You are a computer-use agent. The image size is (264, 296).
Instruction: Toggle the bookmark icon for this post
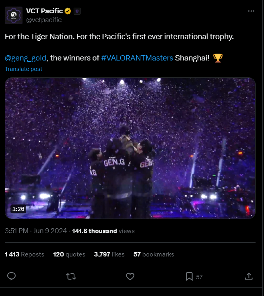point(189,276)
